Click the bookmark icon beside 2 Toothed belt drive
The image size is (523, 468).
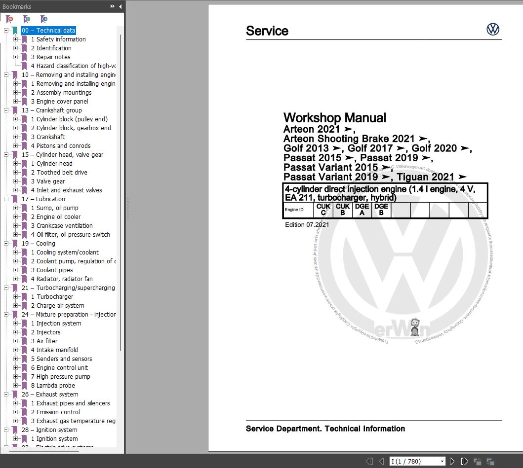point(24,173)
